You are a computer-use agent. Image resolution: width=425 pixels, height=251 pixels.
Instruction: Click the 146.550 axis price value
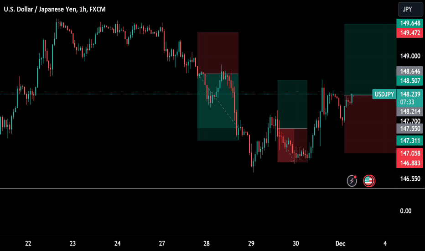[x=410, y=179]
